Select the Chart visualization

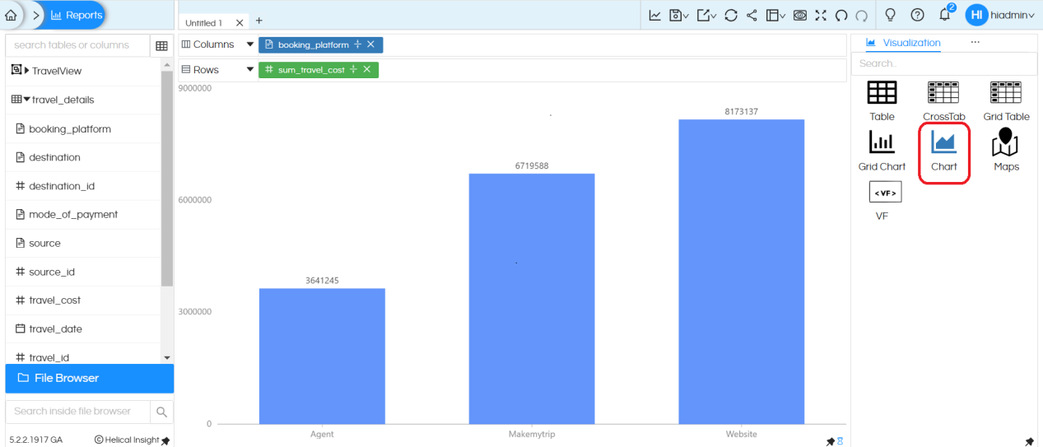pyautogui.click(x=944, y=151)
